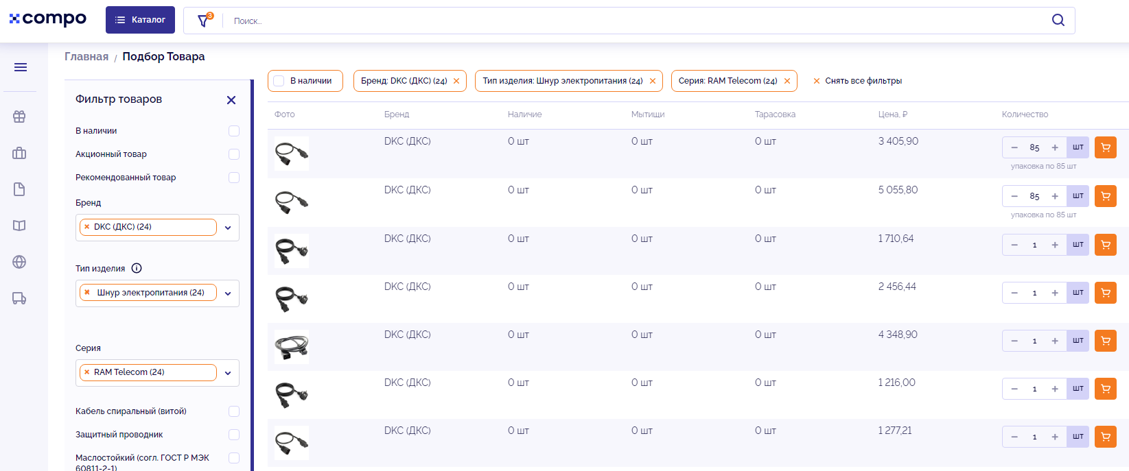Open the шт unit selector for 1 277,21 product
This screenshot has width=1129, height=471.
pos(1078,437)
